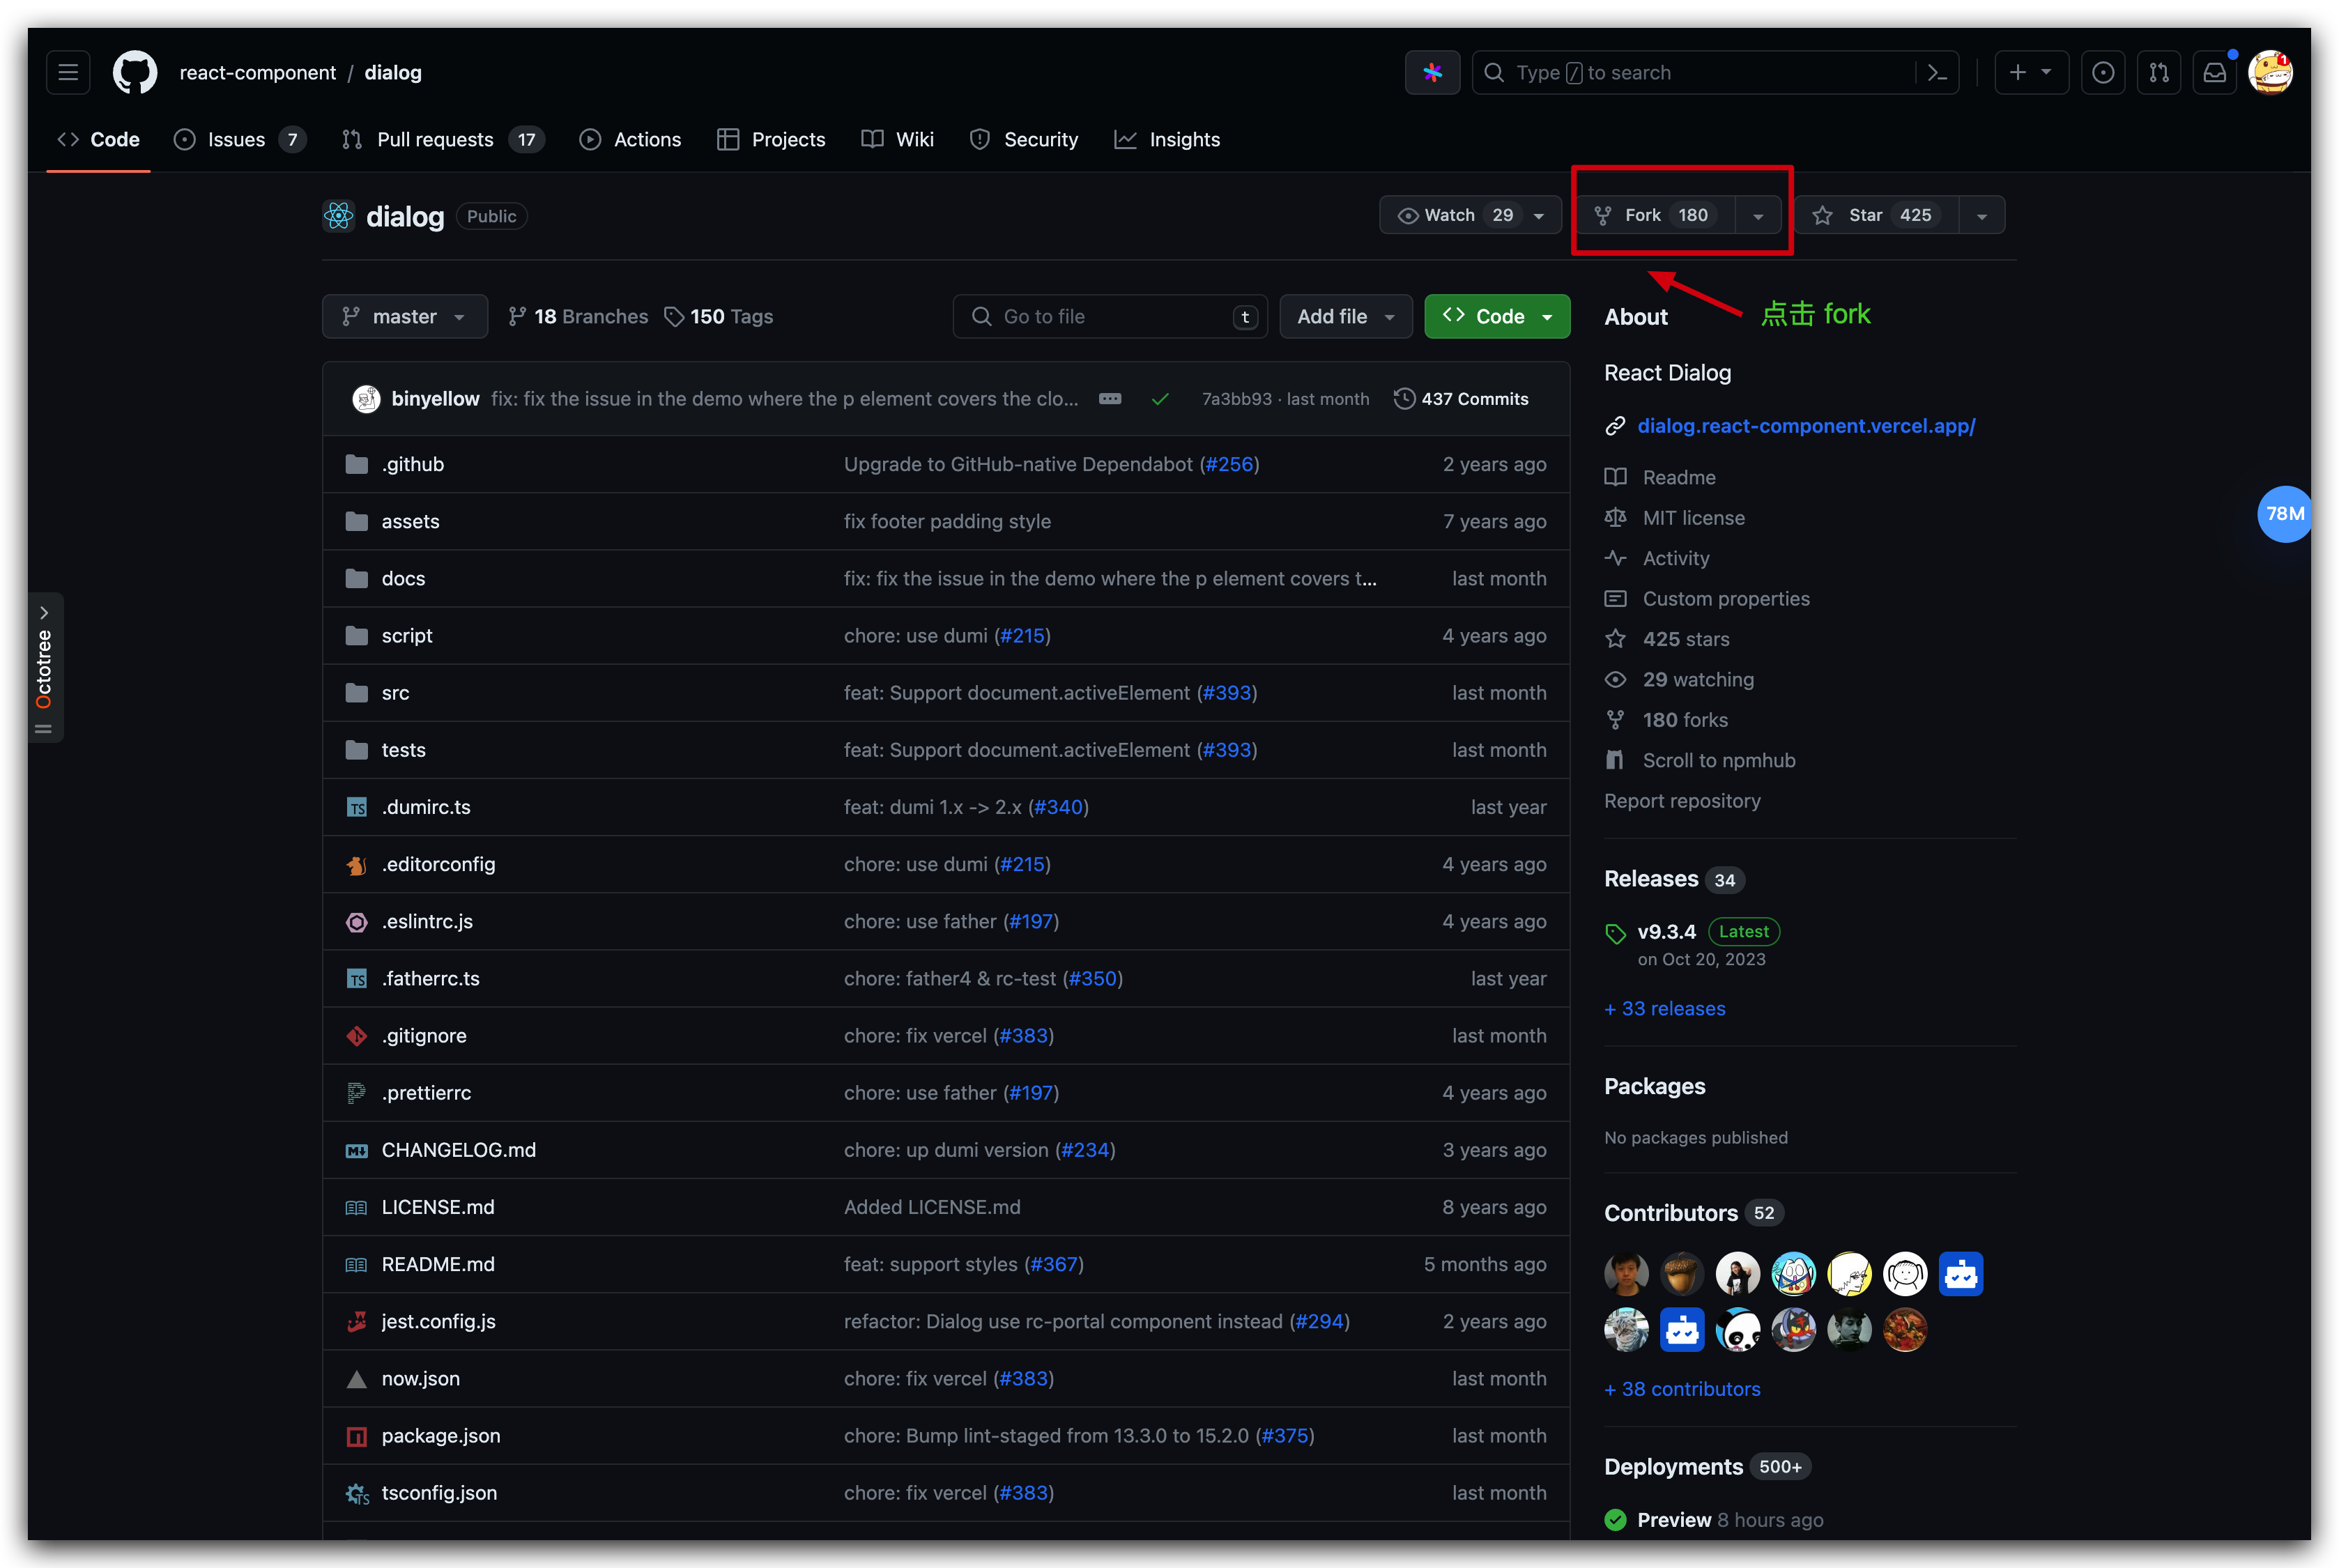Screen dimensions: 2339x1568
Task: Expand the green Code dropdown
Action: pos(1496,317)
